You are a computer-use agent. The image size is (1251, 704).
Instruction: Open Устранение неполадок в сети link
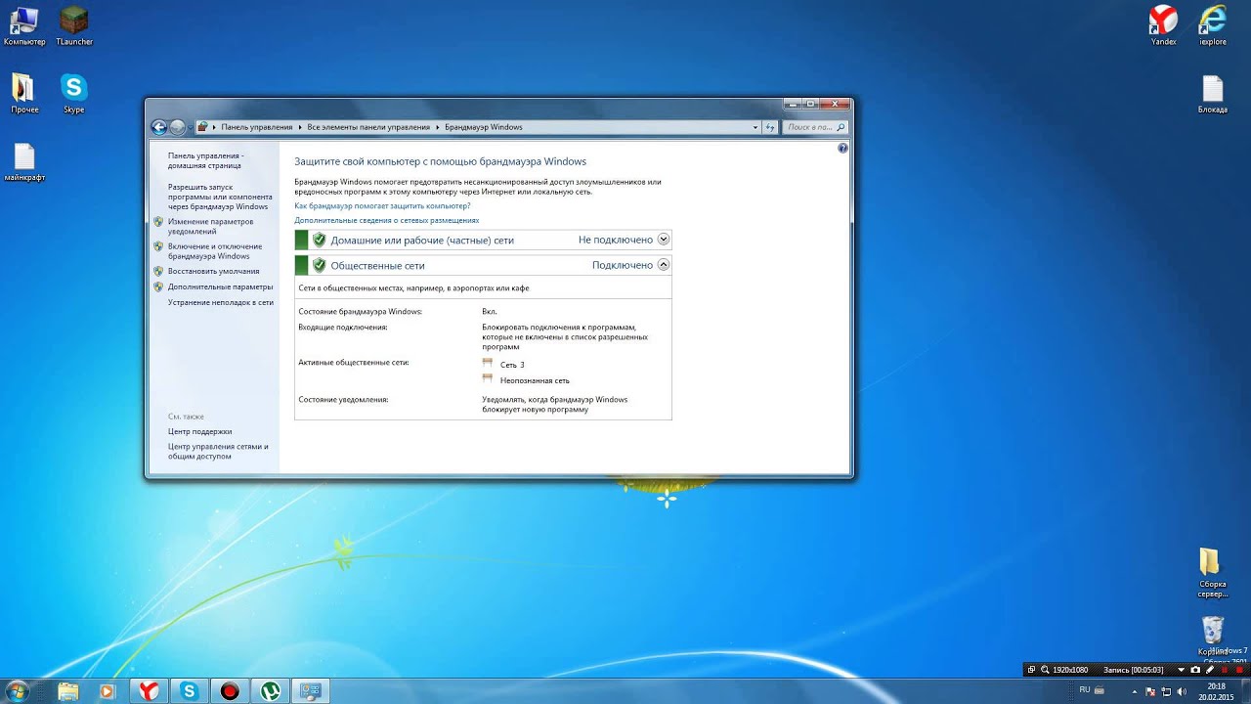(x=220, y=302)
